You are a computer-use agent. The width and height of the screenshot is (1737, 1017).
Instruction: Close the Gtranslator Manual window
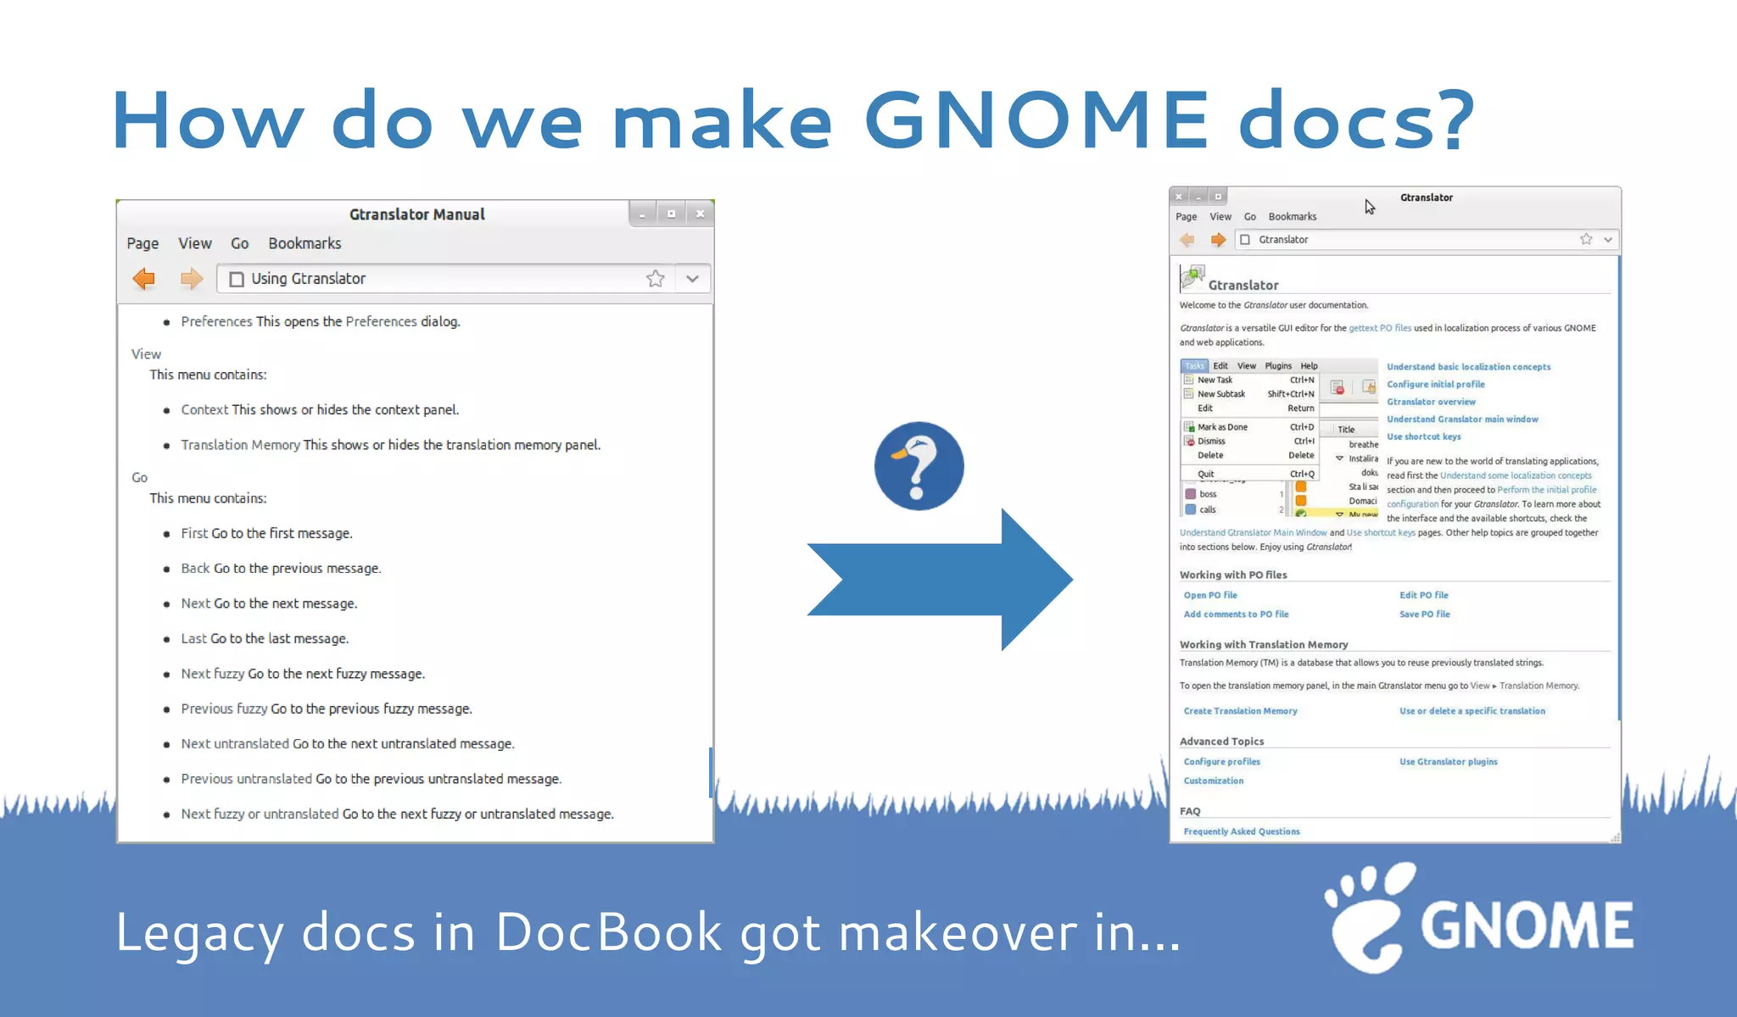point(700,214)
